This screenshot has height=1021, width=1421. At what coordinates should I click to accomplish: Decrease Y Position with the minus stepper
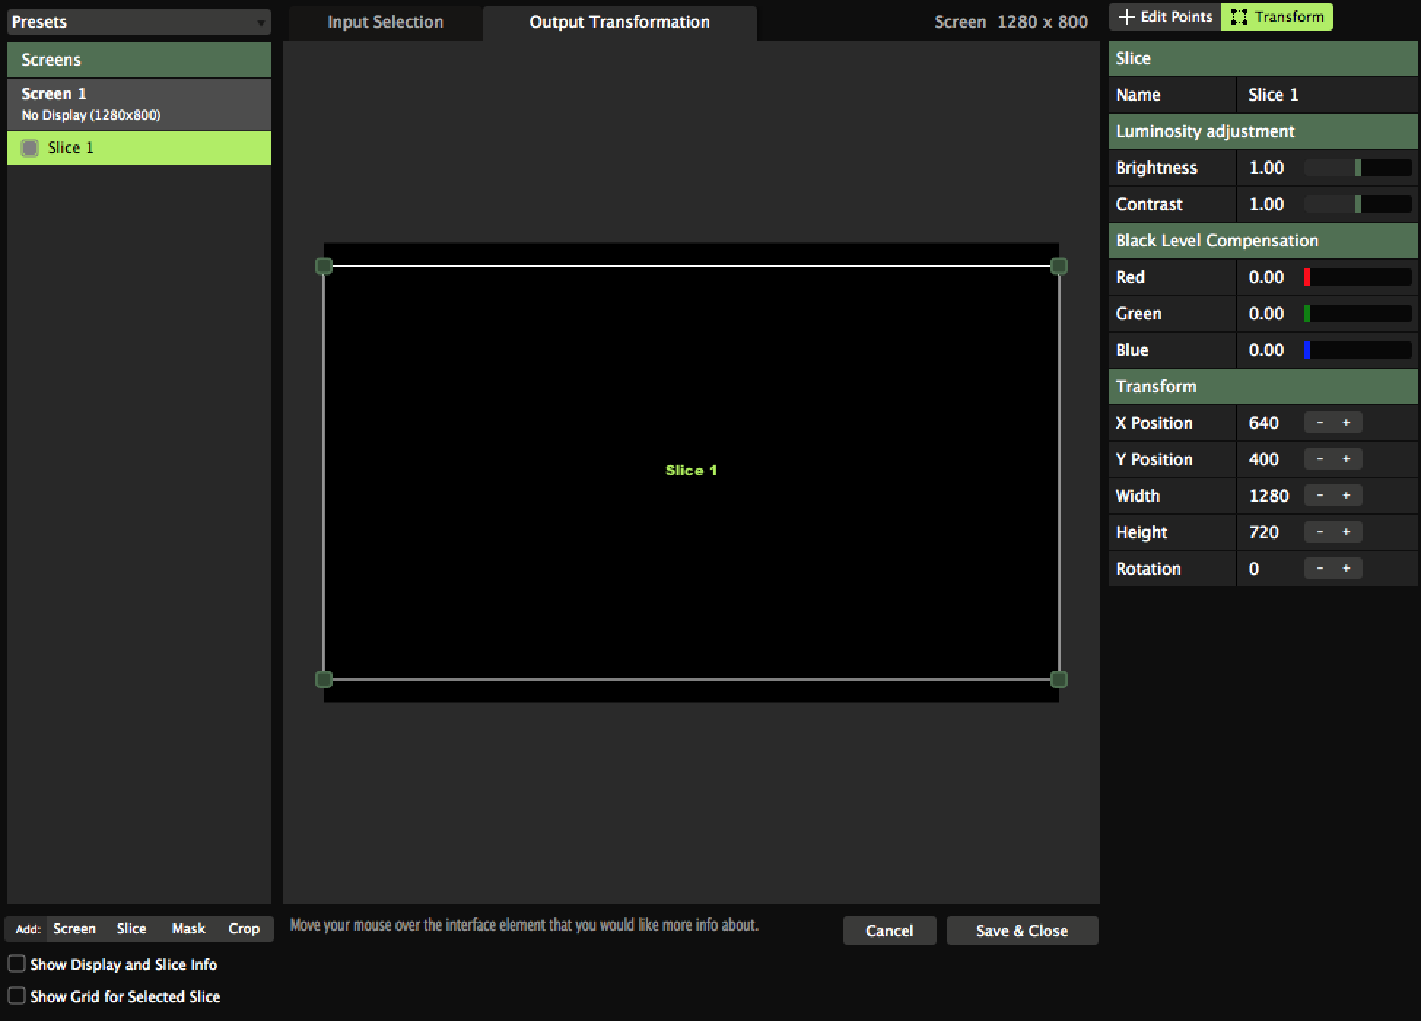tap(1320, 459)
